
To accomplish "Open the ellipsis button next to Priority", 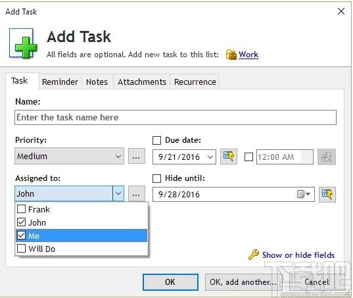I will (x=137, y=156).
